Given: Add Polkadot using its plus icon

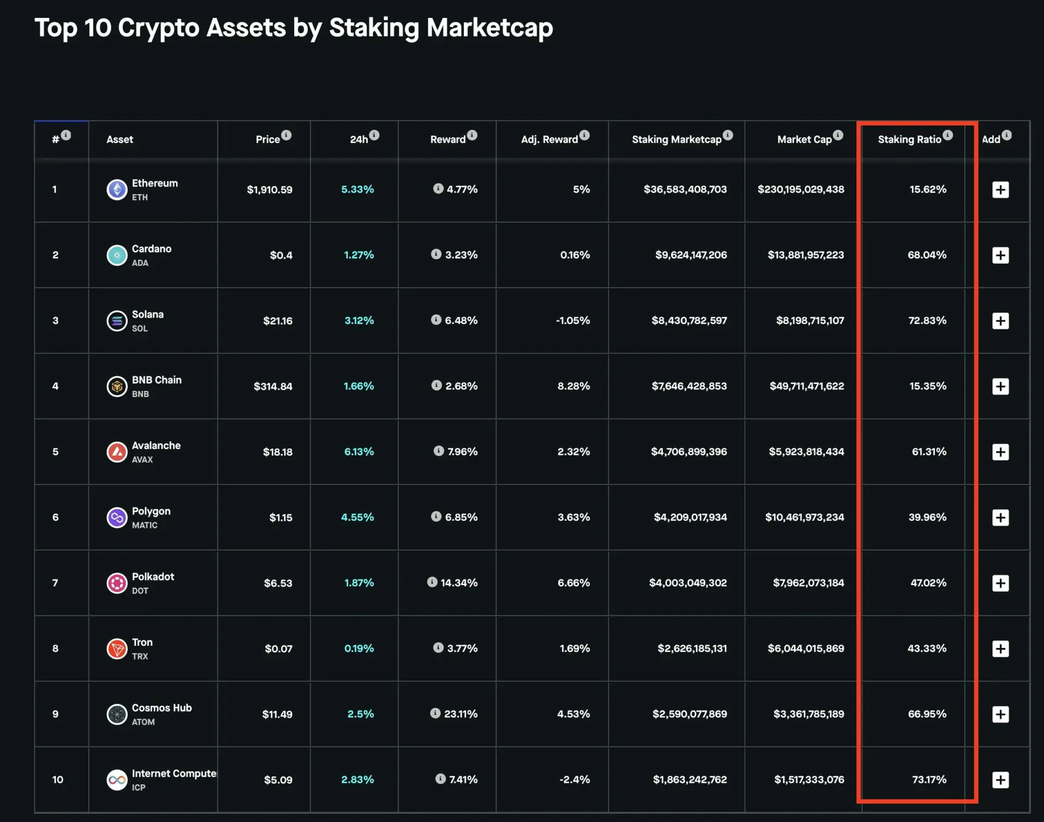Looking at the screenshot, I should [x=1000, y=583].
